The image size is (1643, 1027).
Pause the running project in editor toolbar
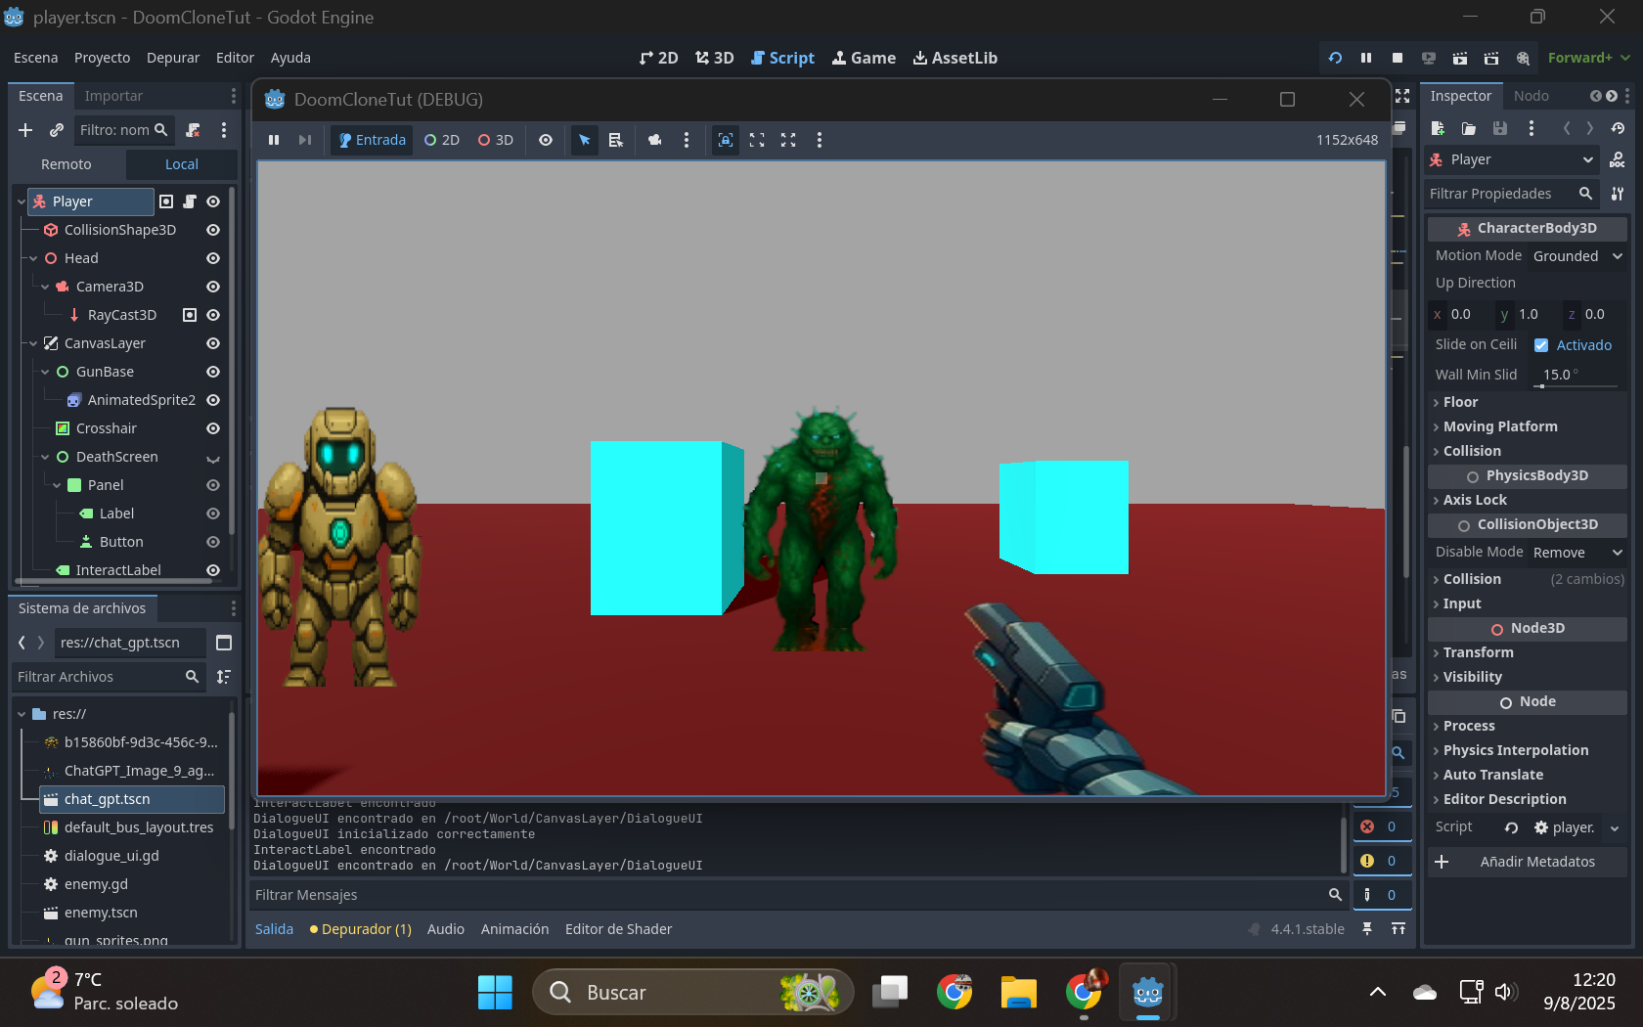(1366, 58)
